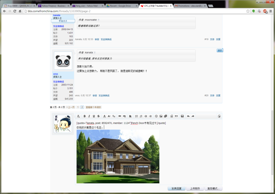Open the text alignment dropdown
The height and width of the screenshot is (194, 275).
click(x=130, y=116)
